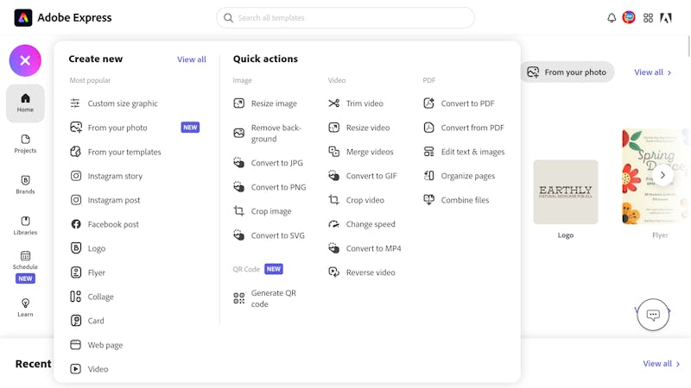Screen dimensions: 691x388
Task: Click the Convert to PNG icon
Action: point(239,186)
